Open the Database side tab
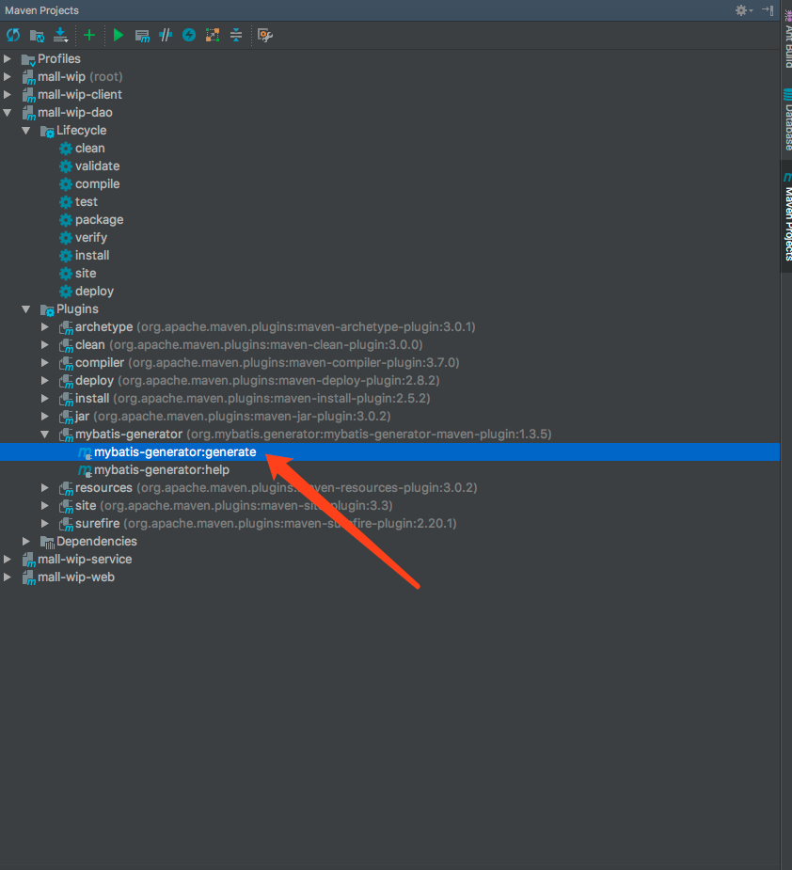The image size is (792, 870). point(787,119)
